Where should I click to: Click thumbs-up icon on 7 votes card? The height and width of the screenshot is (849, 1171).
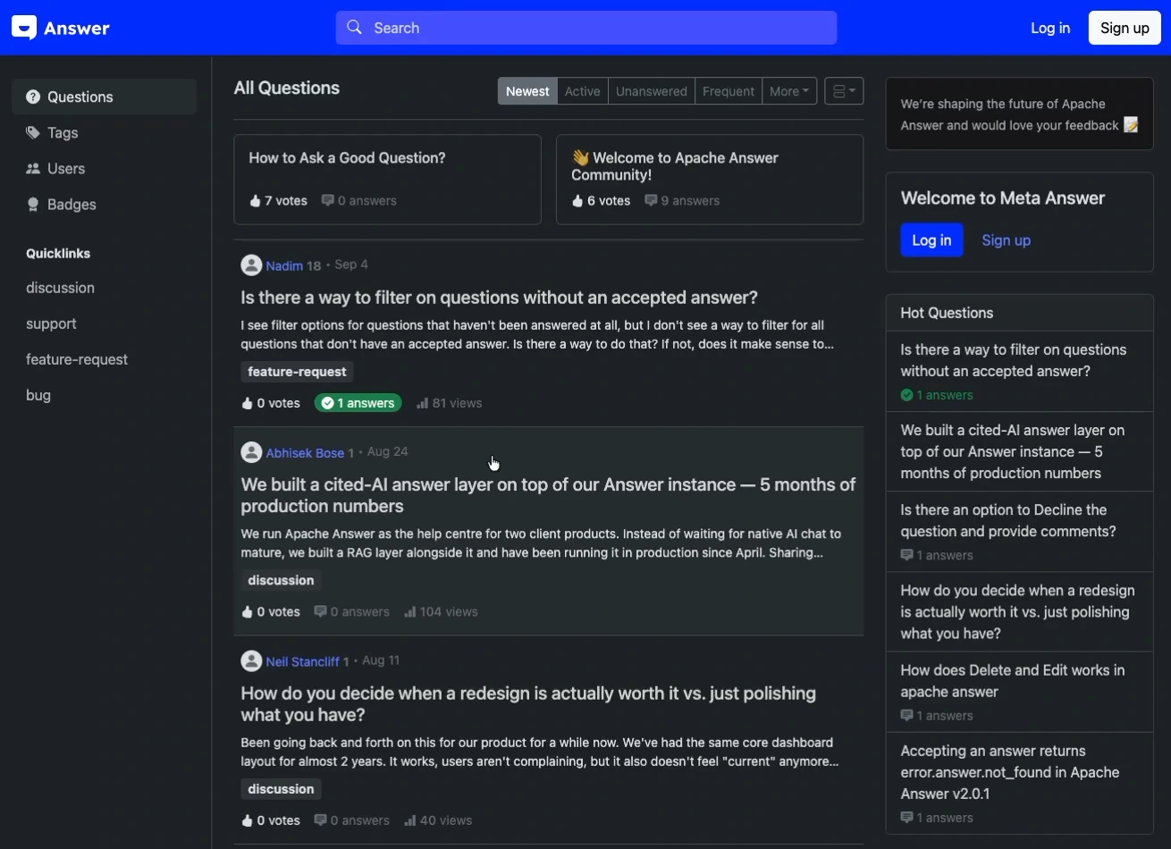point(255,201)
